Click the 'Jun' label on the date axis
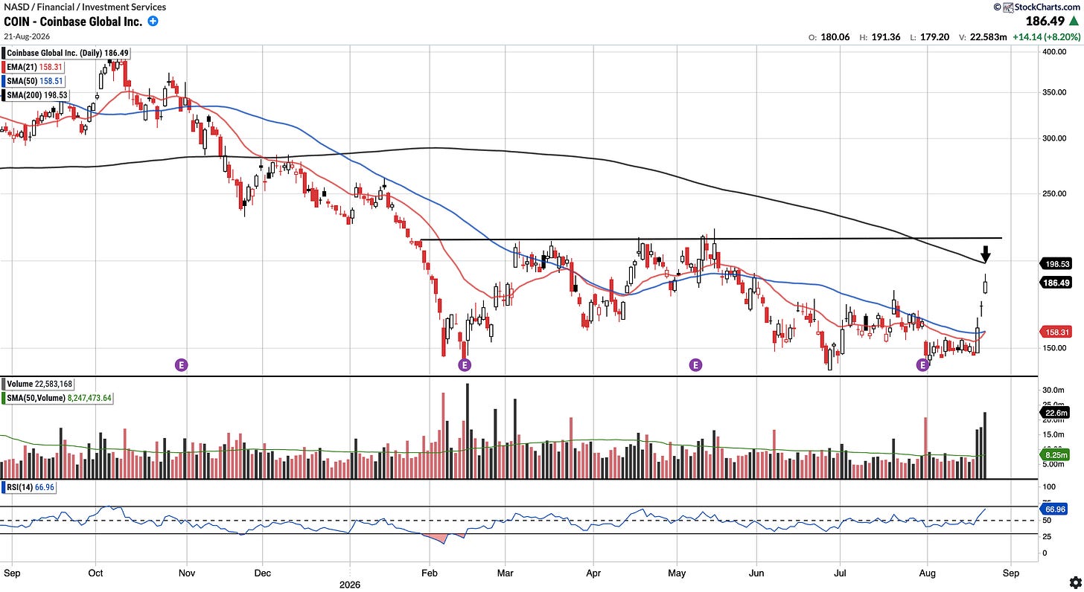Viewport: 1084px width, 592px height. [756, 574]
